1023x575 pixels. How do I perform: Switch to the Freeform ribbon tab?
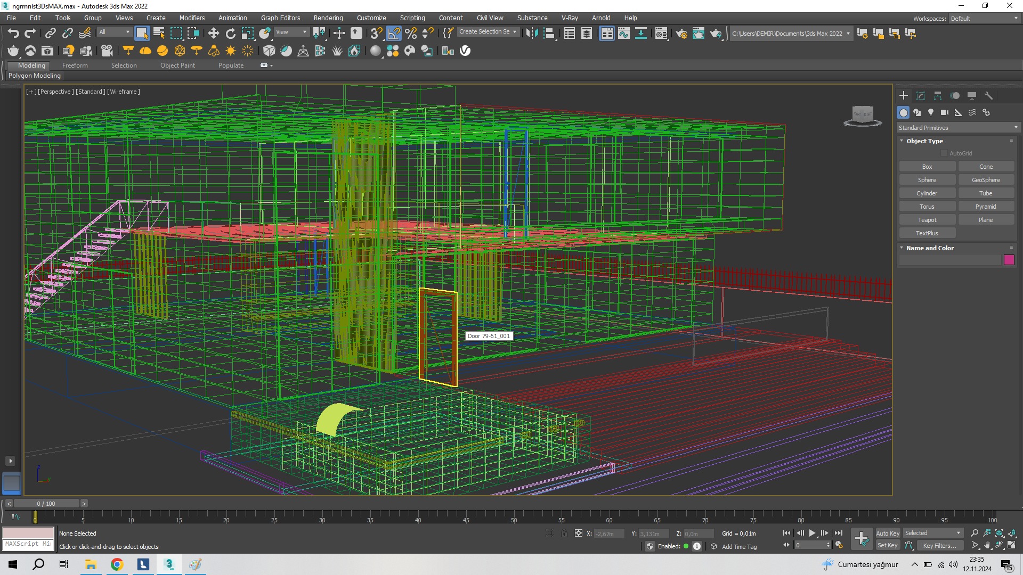(75, 65)
